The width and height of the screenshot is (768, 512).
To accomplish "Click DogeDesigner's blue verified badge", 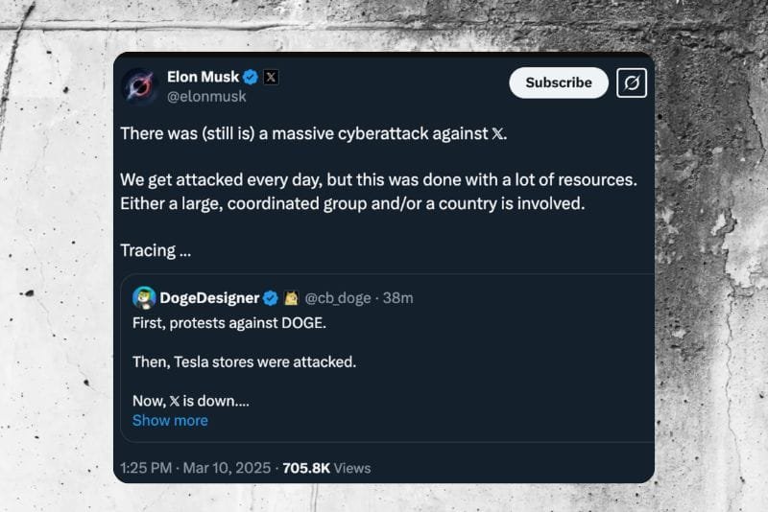I will (272, 298).
